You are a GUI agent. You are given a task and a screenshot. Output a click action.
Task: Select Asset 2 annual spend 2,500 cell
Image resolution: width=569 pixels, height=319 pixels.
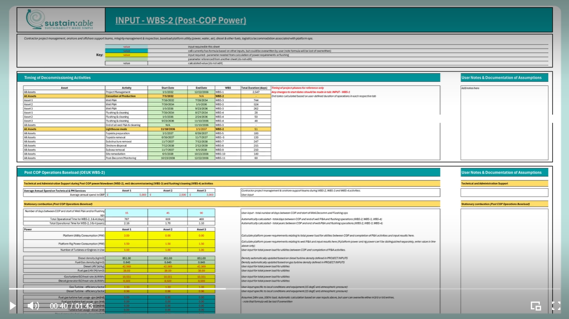tap(168, 195)
